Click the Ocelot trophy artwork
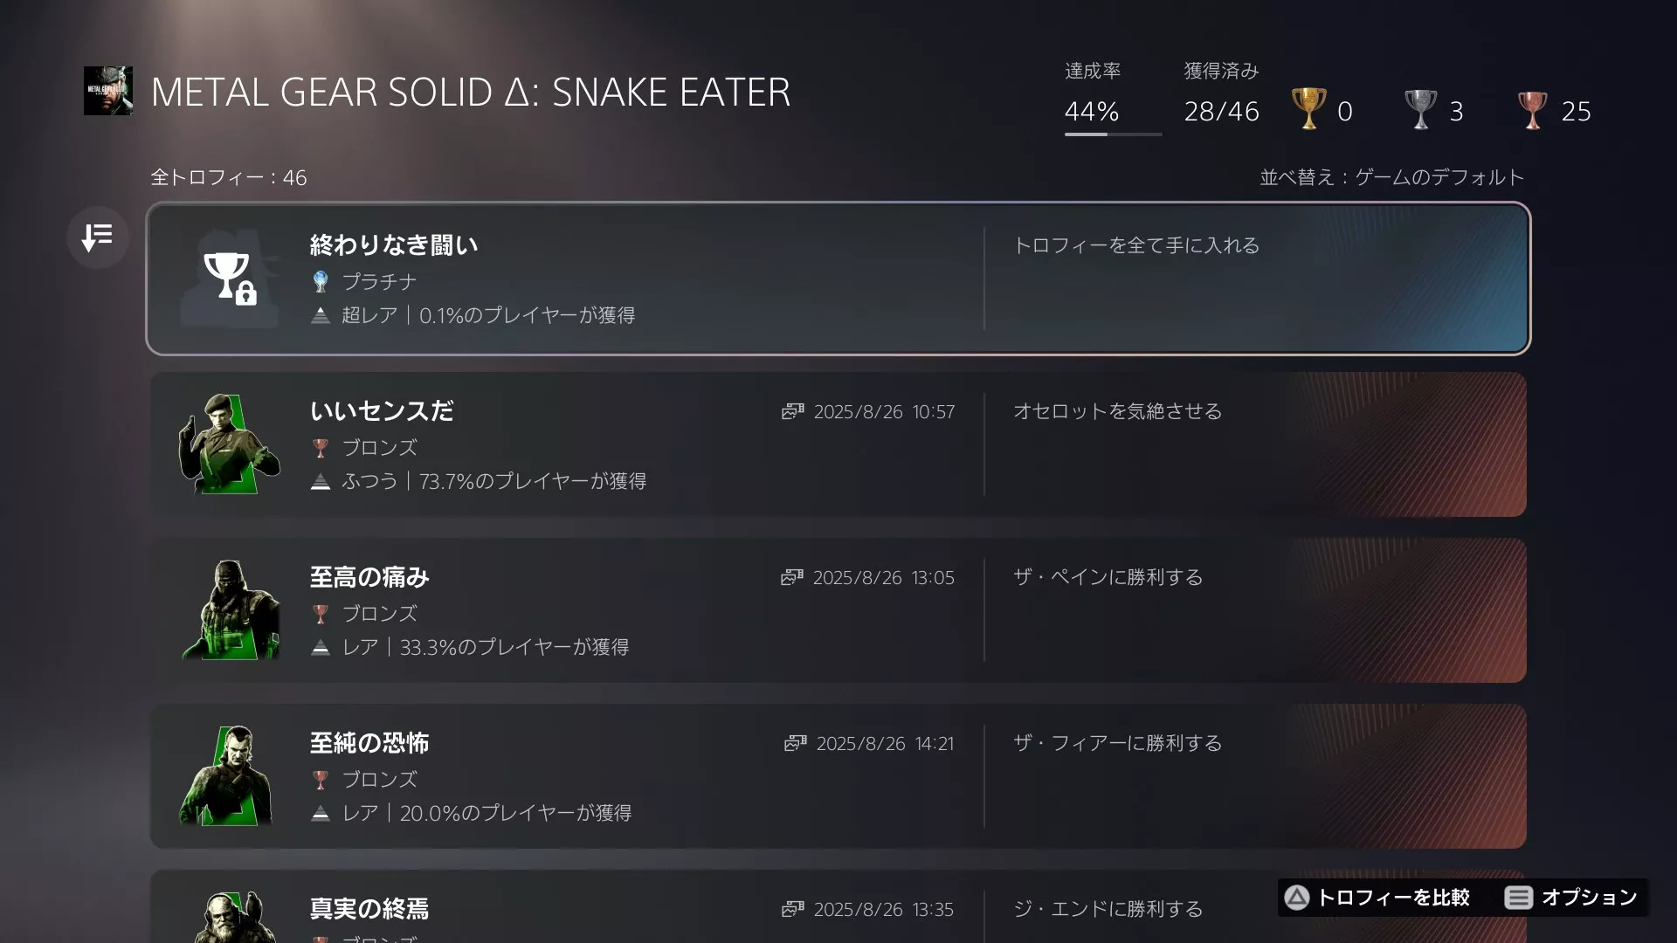The width and height of the screenshot is (1677, 943). 230,444
